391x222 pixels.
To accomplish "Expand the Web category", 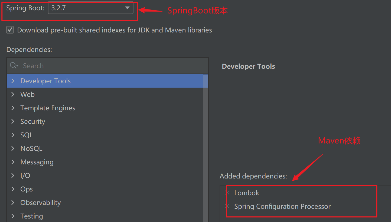I will (13, 94).
